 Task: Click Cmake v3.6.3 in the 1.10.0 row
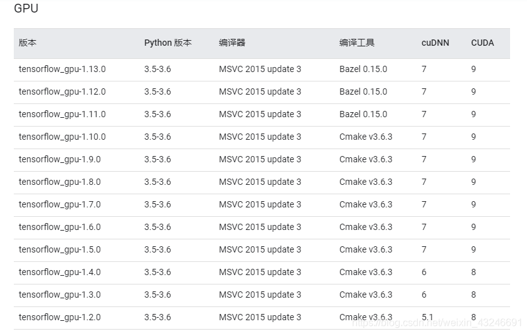(x=366, y=137)
